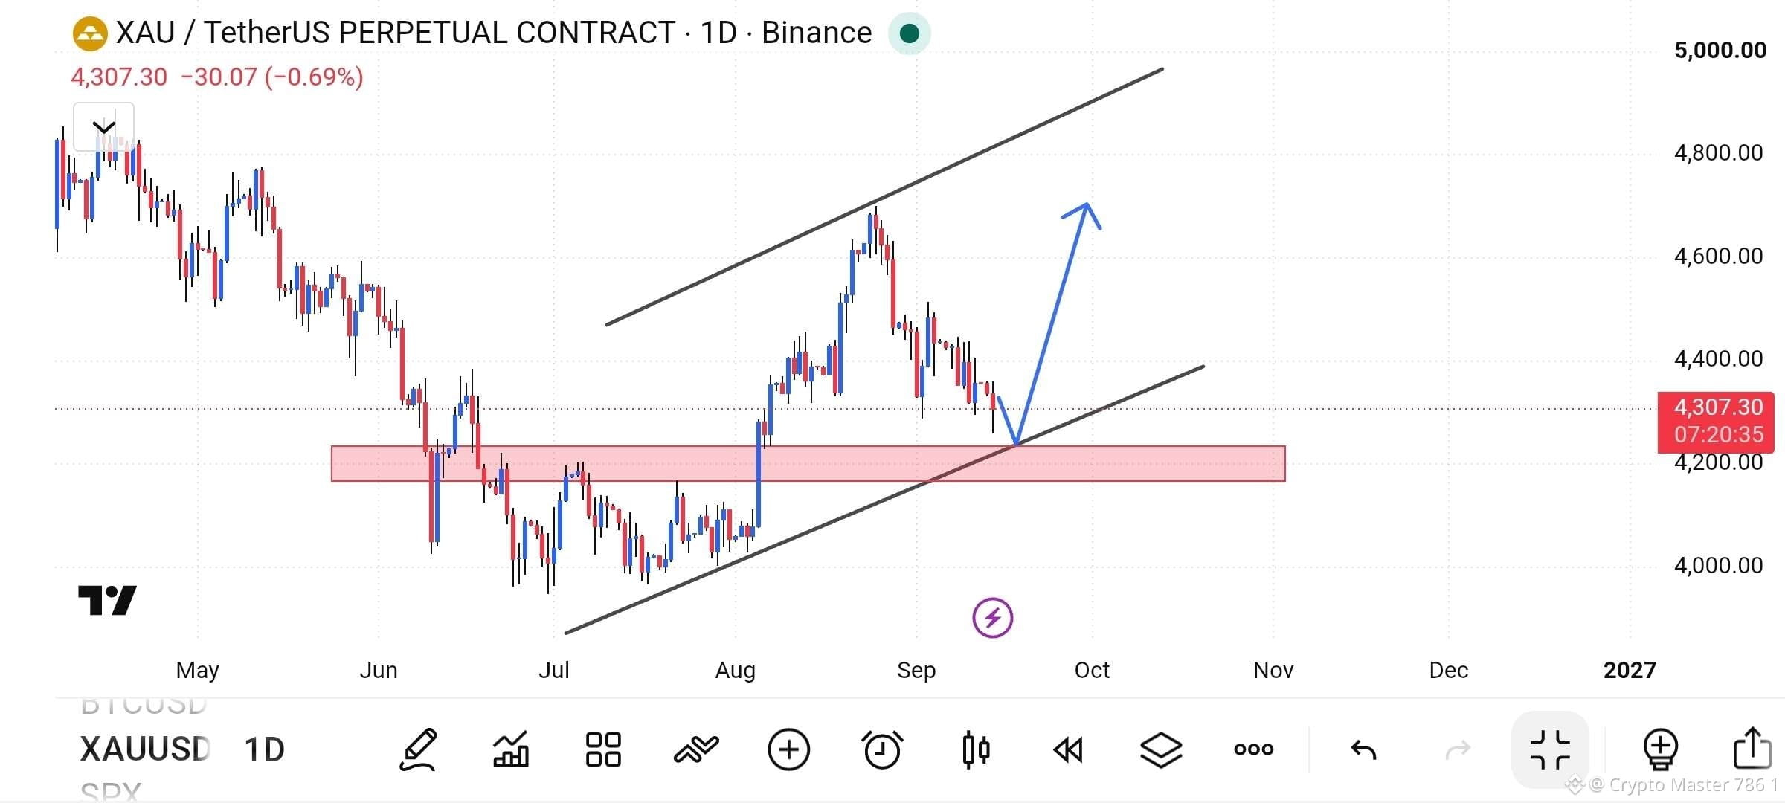Select the pencil drawing tool

(x=419, y=749)
